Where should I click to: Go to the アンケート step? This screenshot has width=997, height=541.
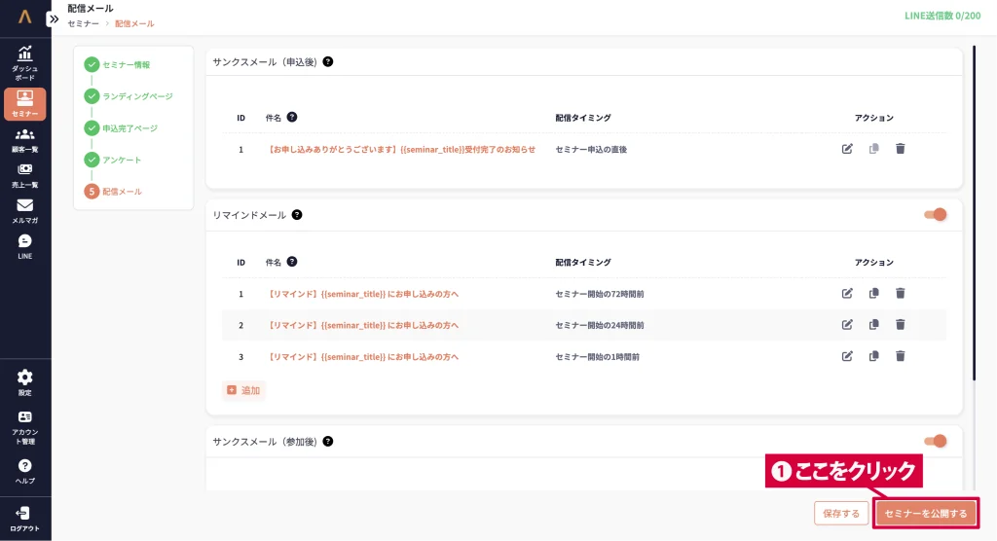click(x=122, y=160)
